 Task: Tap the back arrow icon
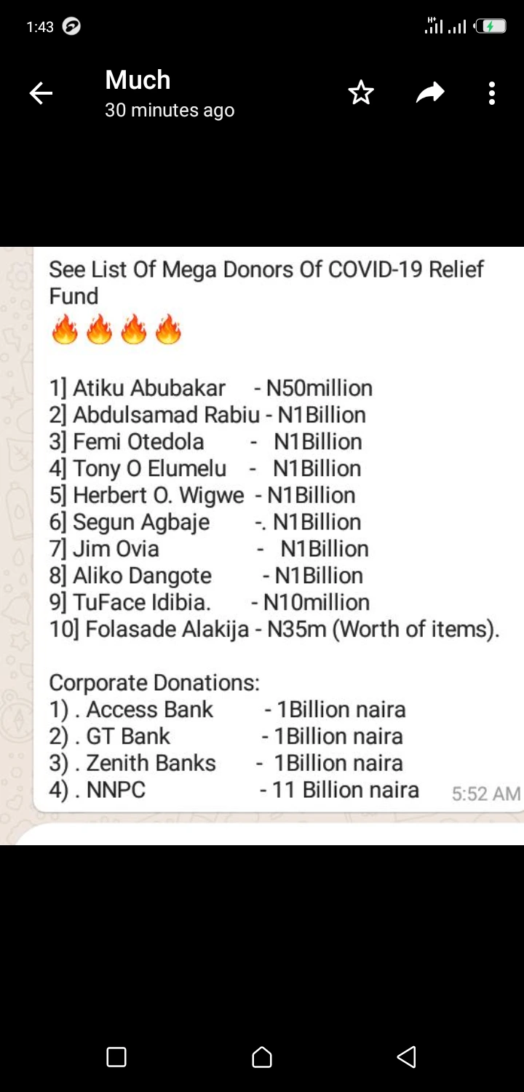[41, 93]
